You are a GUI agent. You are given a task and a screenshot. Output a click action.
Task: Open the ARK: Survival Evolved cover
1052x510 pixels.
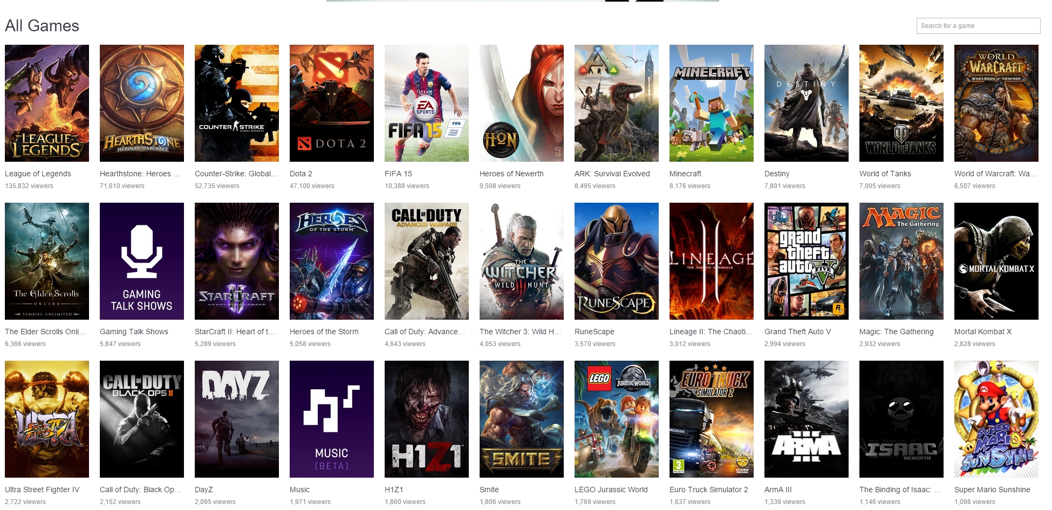pos(617,103)
